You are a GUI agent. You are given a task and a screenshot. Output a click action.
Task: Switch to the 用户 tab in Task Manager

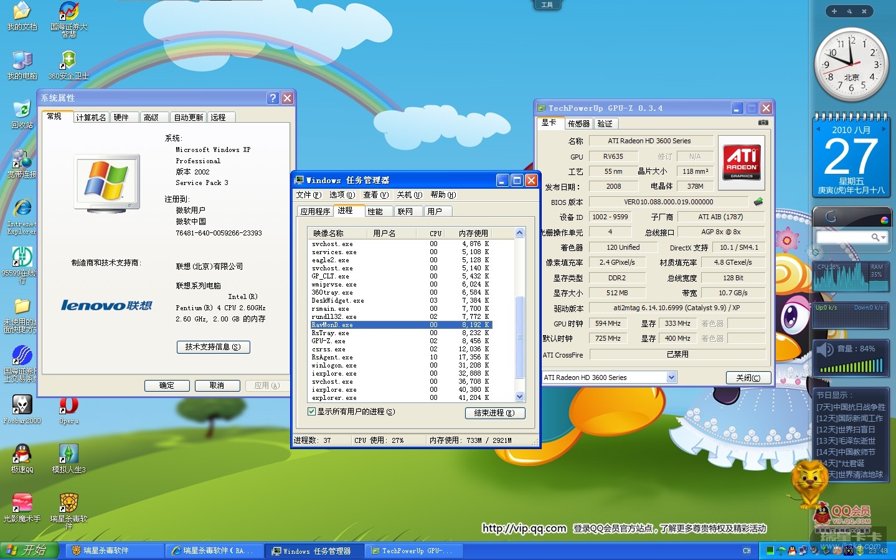pos(438,212)
